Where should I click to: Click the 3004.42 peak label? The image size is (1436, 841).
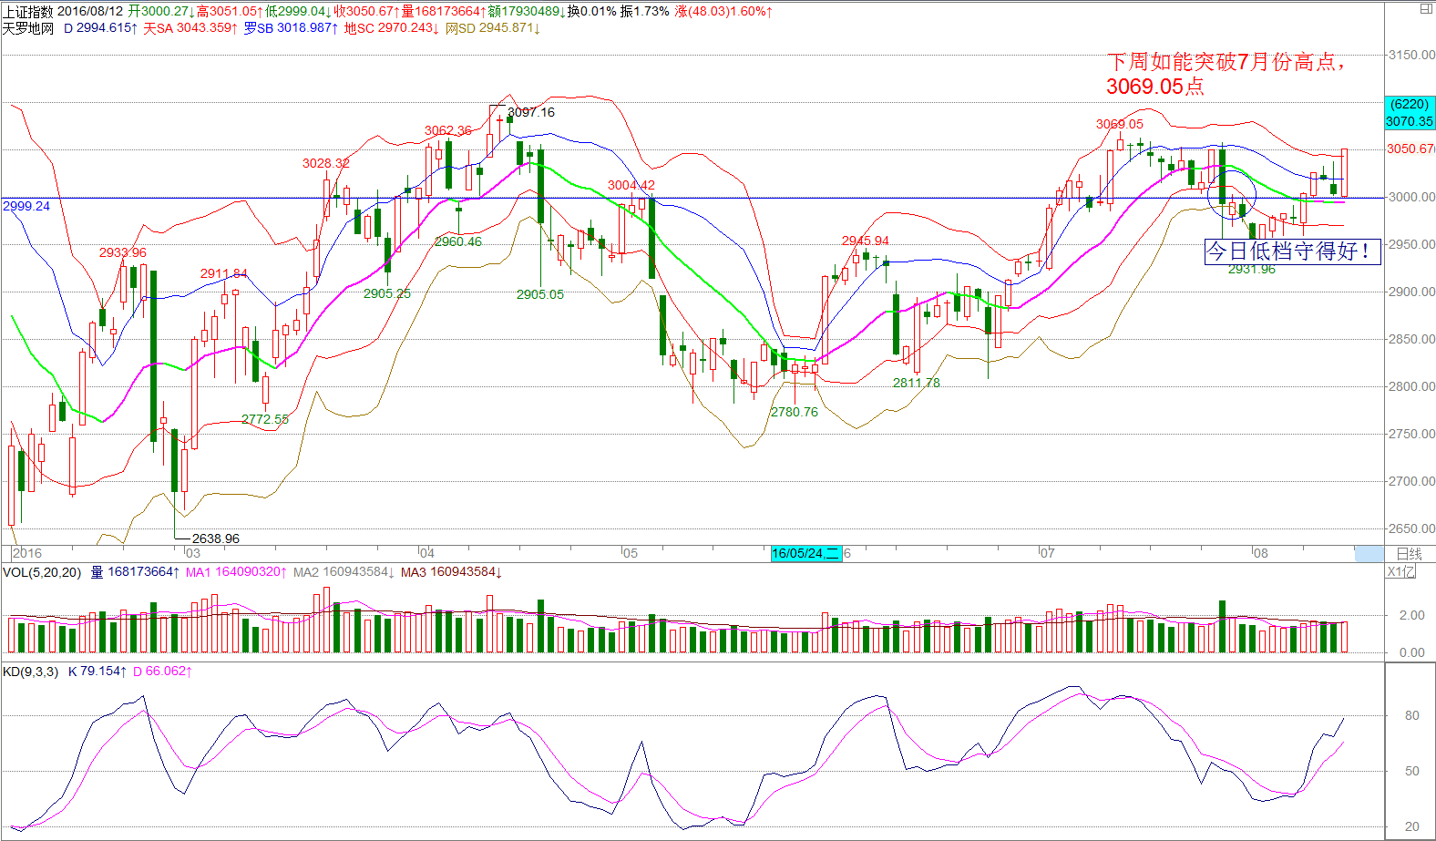(x=631, y=185)
